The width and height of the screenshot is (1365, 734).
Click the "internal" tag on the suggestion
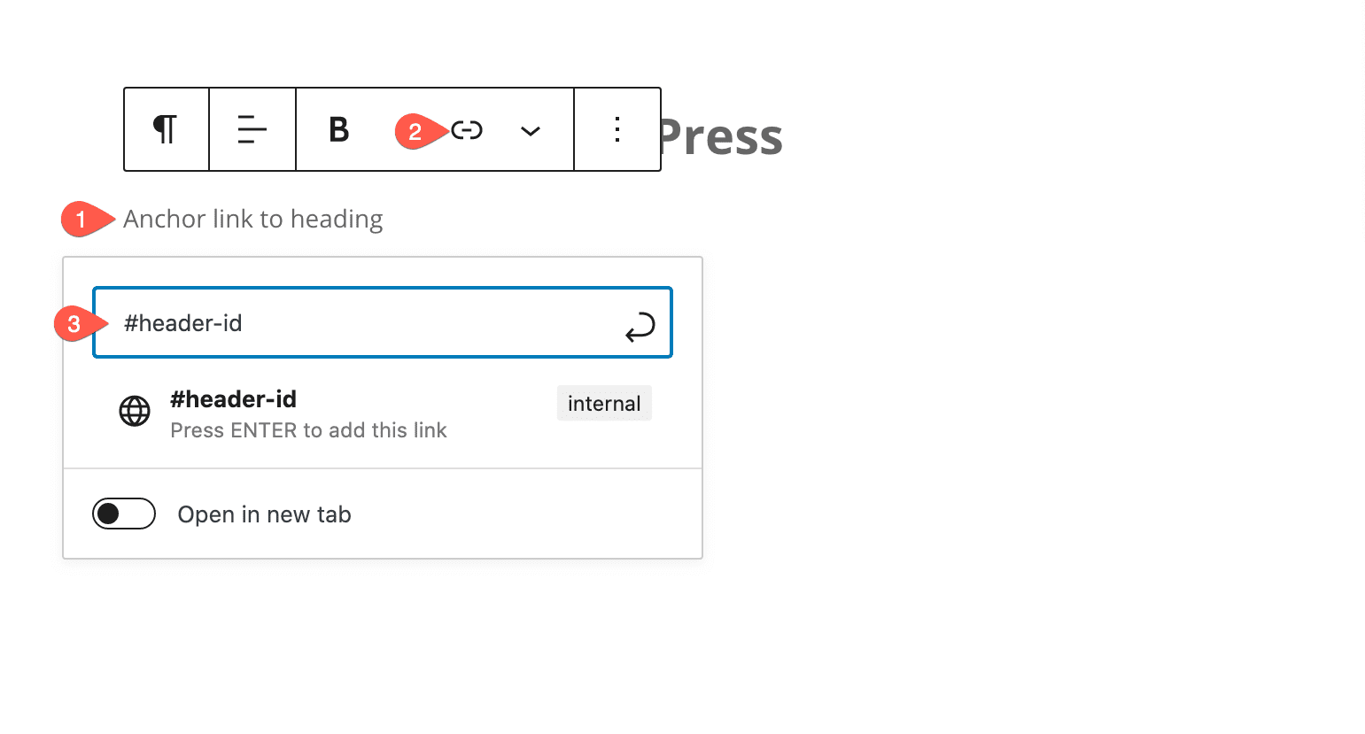(604, 404)
